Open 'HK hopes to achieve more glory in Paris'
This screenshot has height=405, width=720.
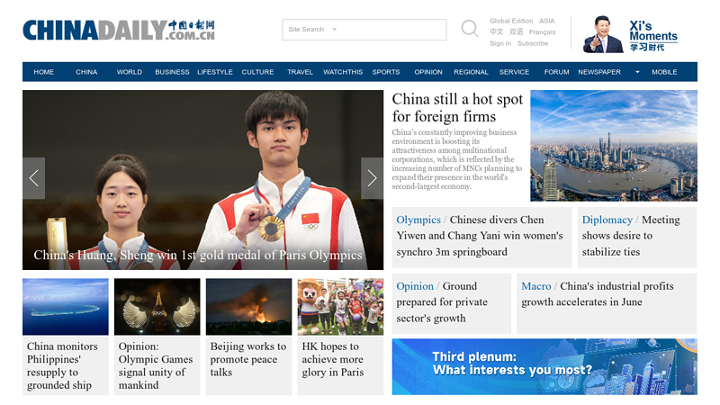tap(333, 359)
